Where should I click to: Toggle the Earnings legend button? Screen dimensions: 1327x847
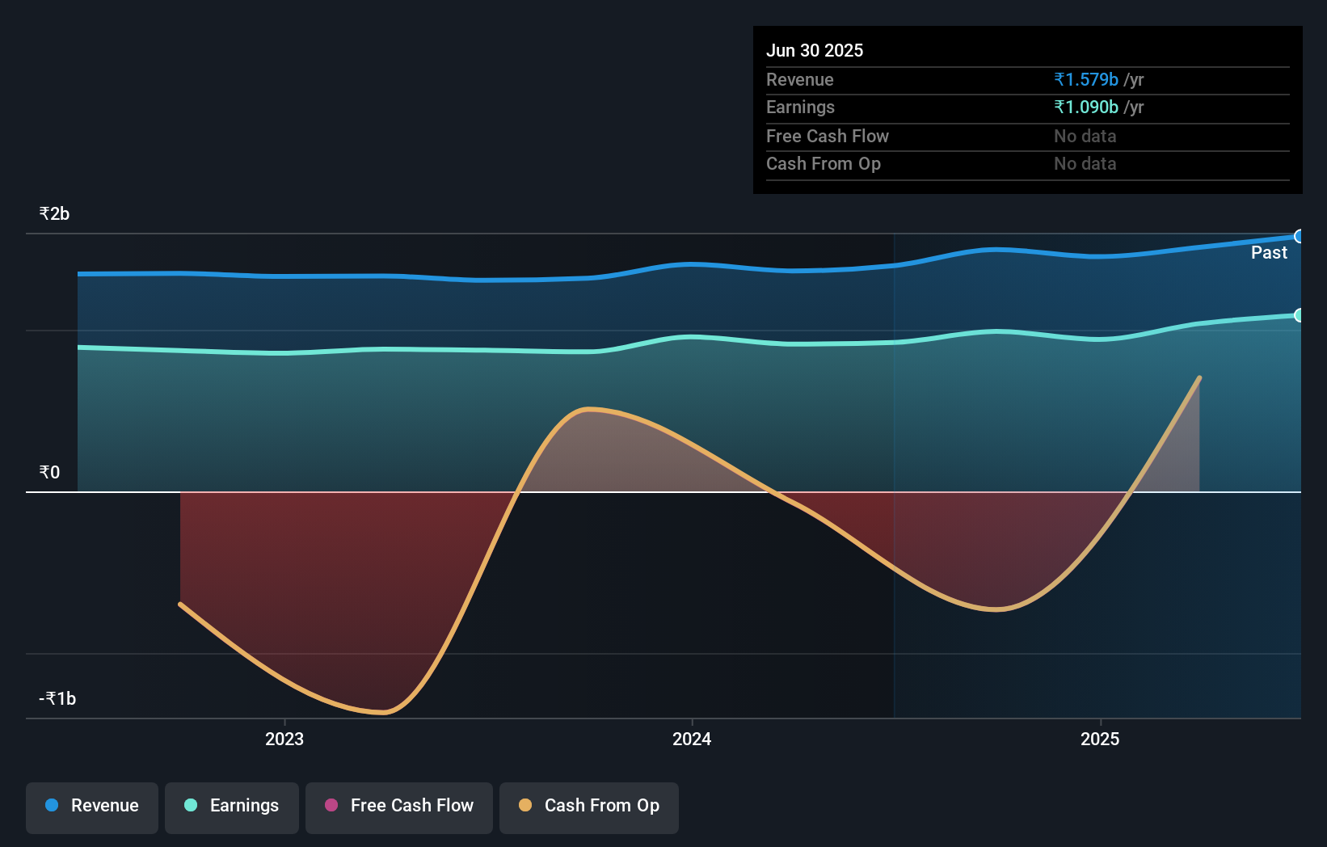click(x=232, y=807)
